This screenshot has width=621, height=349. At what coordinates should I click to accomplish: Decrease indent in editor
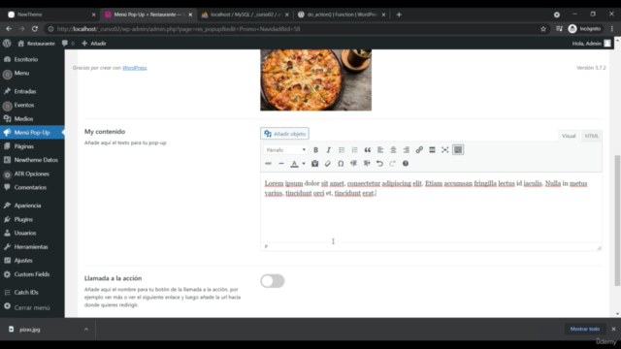[x=353, y=164]
